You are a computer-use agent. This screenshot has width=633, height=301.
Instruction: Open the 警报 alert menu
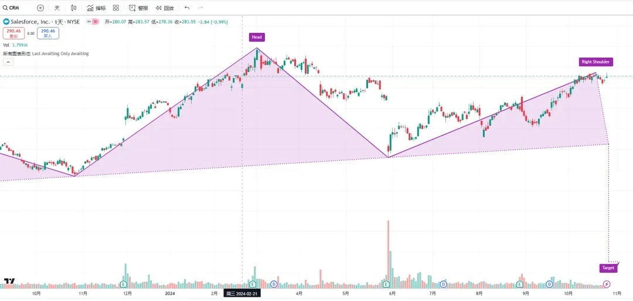click(139, 8)
